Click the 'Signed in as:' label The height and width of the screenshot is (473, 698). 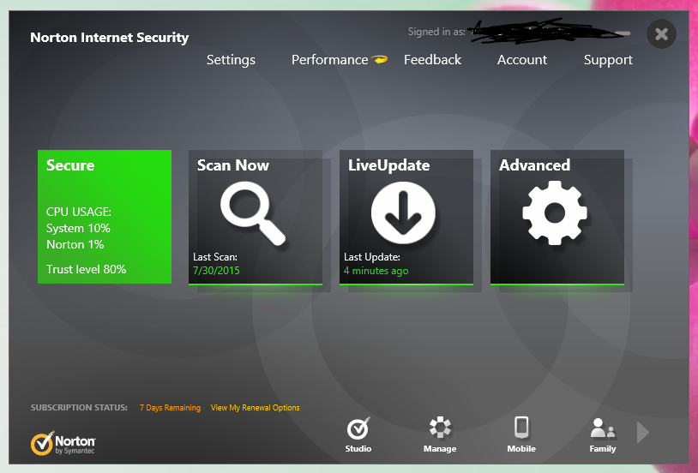[436, 32]
